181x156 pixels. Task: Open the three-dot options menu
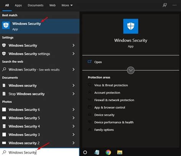pos(175,5)
